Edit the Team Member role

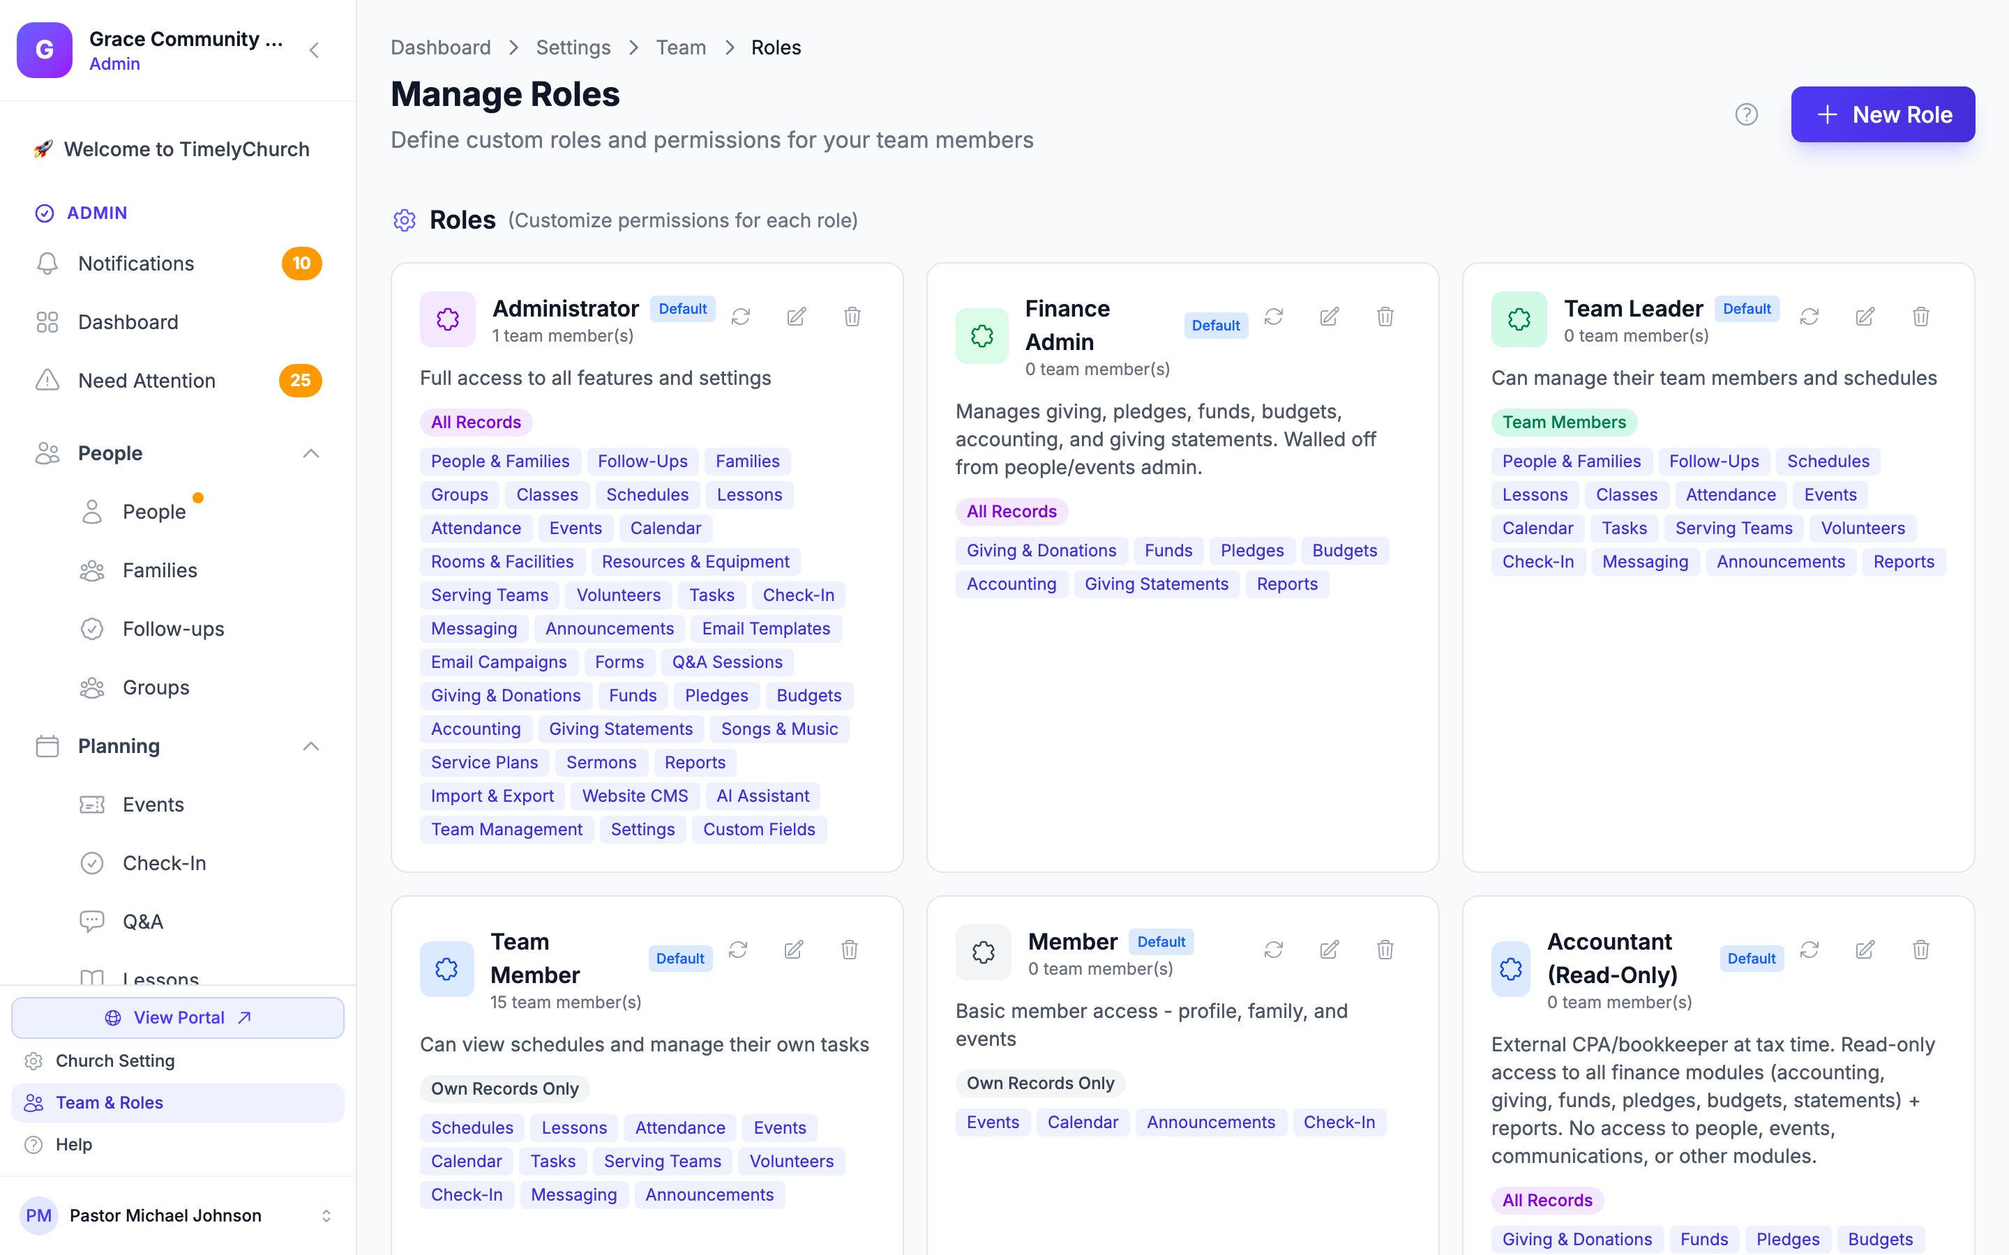794,949
